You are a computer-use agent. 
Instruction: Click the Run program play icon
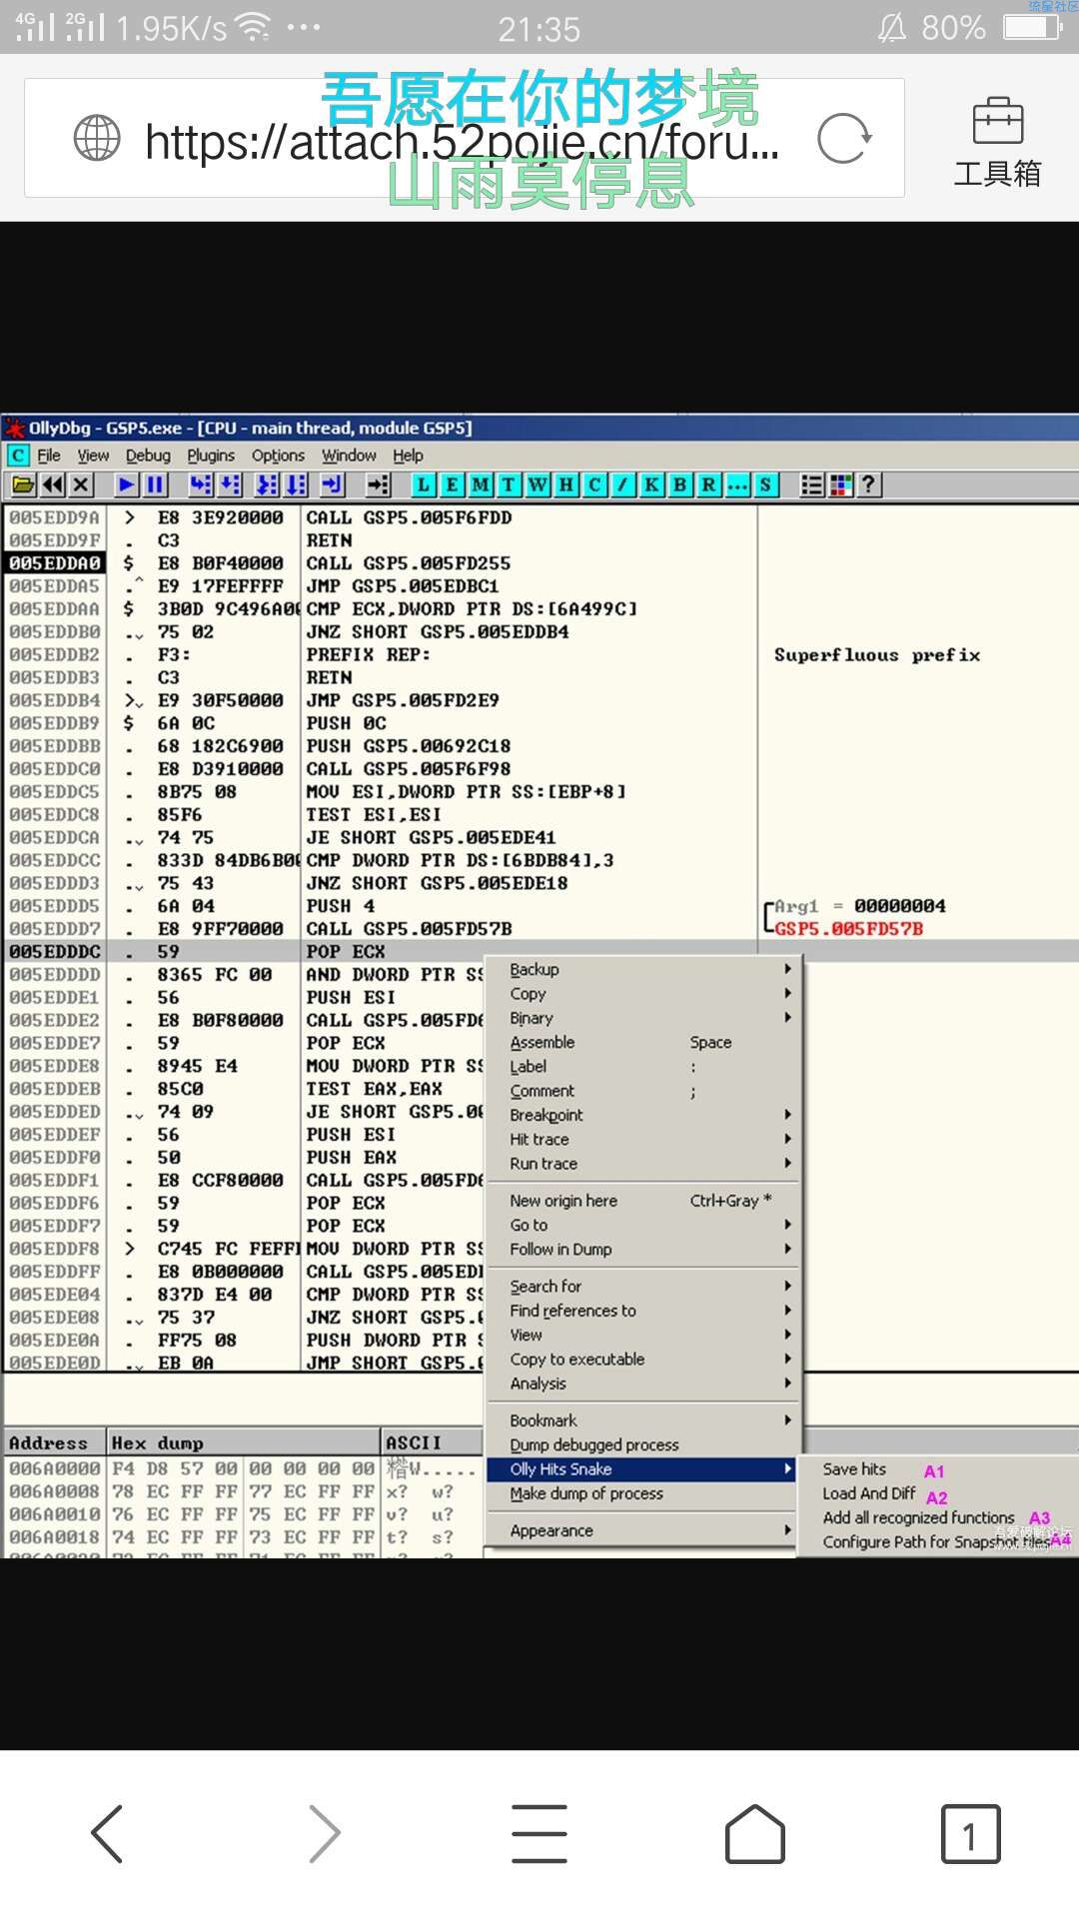(x=127, y=485)
